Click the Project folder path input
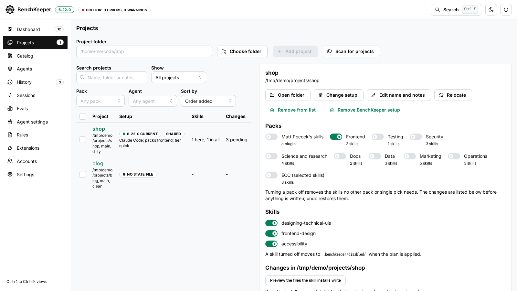This screenshot has width=517, height=291. tap(144, 51)
